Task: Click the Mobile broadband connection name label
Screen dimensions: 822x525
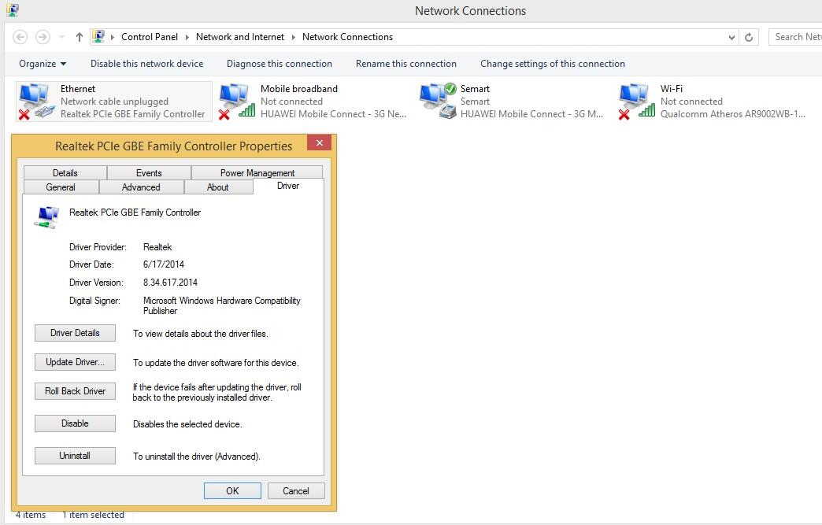Action: tap(299, 89)
